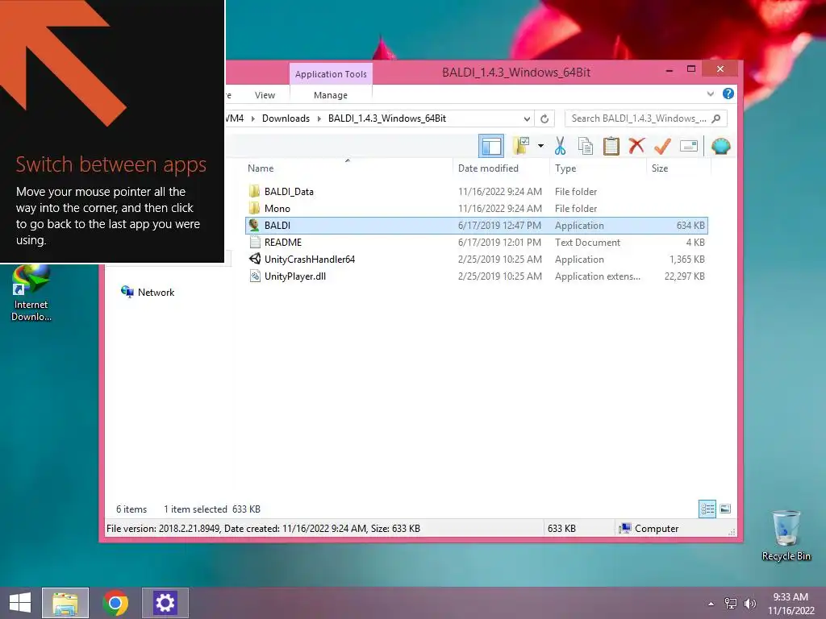Screen dimensions: 826x619
Task: Click the UnityPlayer.dll file name
Action: point(295,276)
